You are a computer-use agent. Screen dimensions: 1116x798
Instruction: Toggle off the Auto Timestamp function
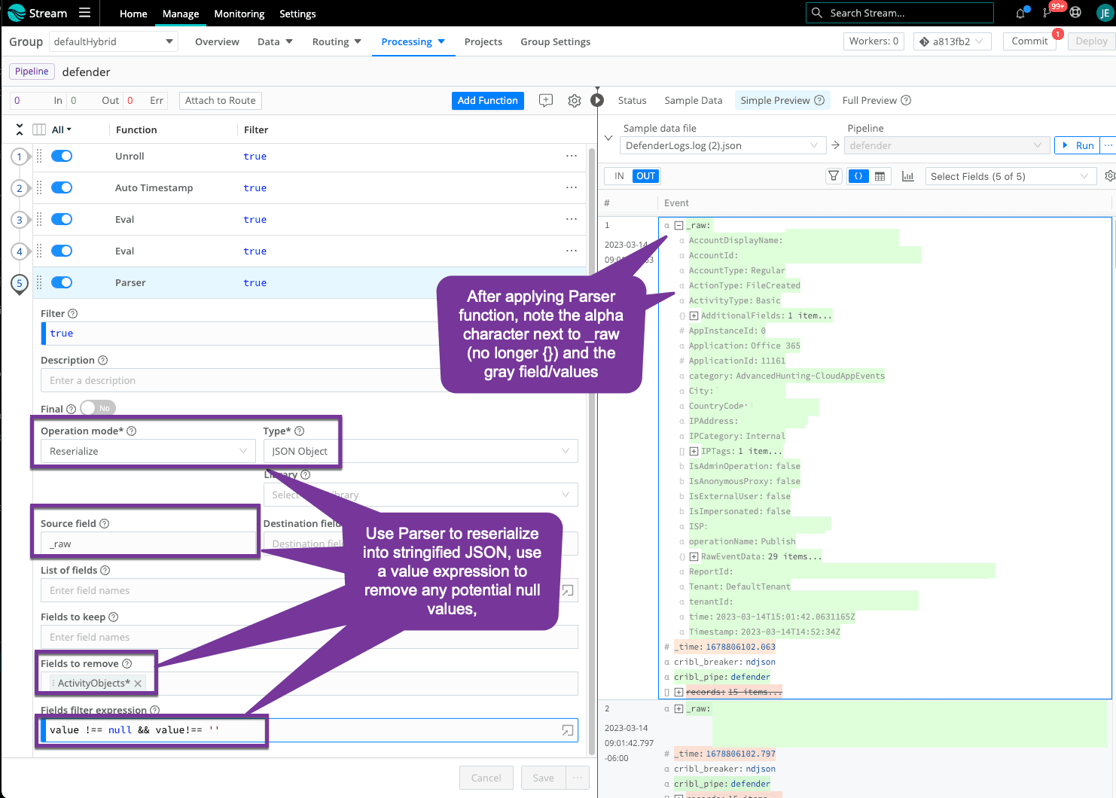pyautogui.click(x=62, y=188)
